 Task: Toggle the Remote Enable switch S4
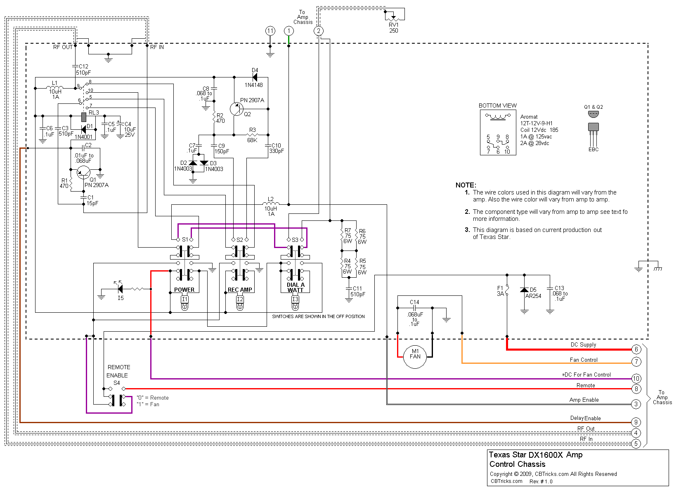(x=117, y=400)
